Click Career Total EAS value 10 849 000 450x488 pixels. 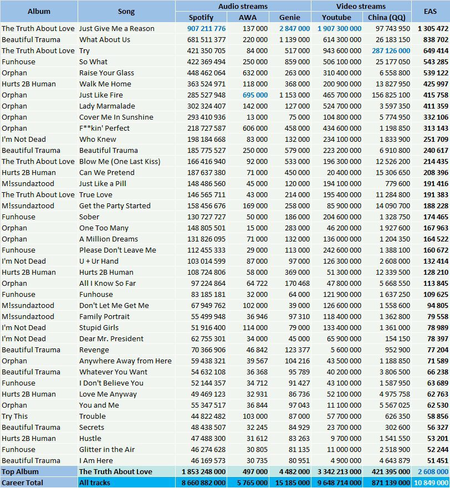(431, 482)
